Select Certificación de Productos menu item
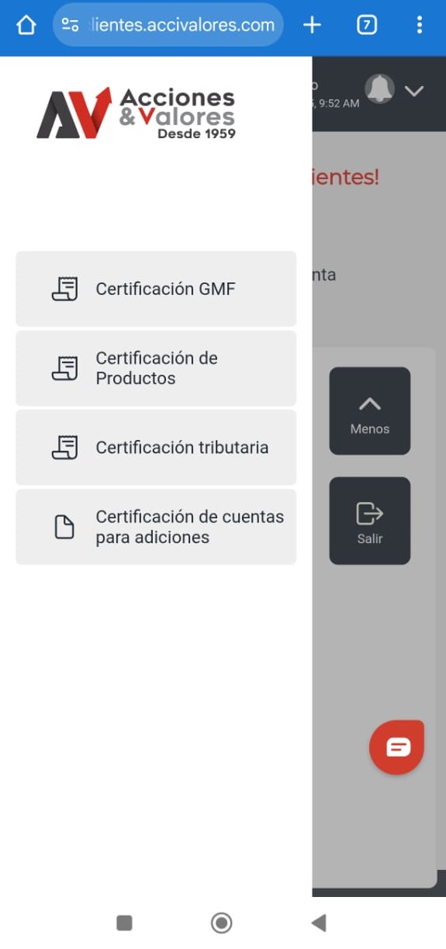The image size is (446, 949). (x=156, y=368)
